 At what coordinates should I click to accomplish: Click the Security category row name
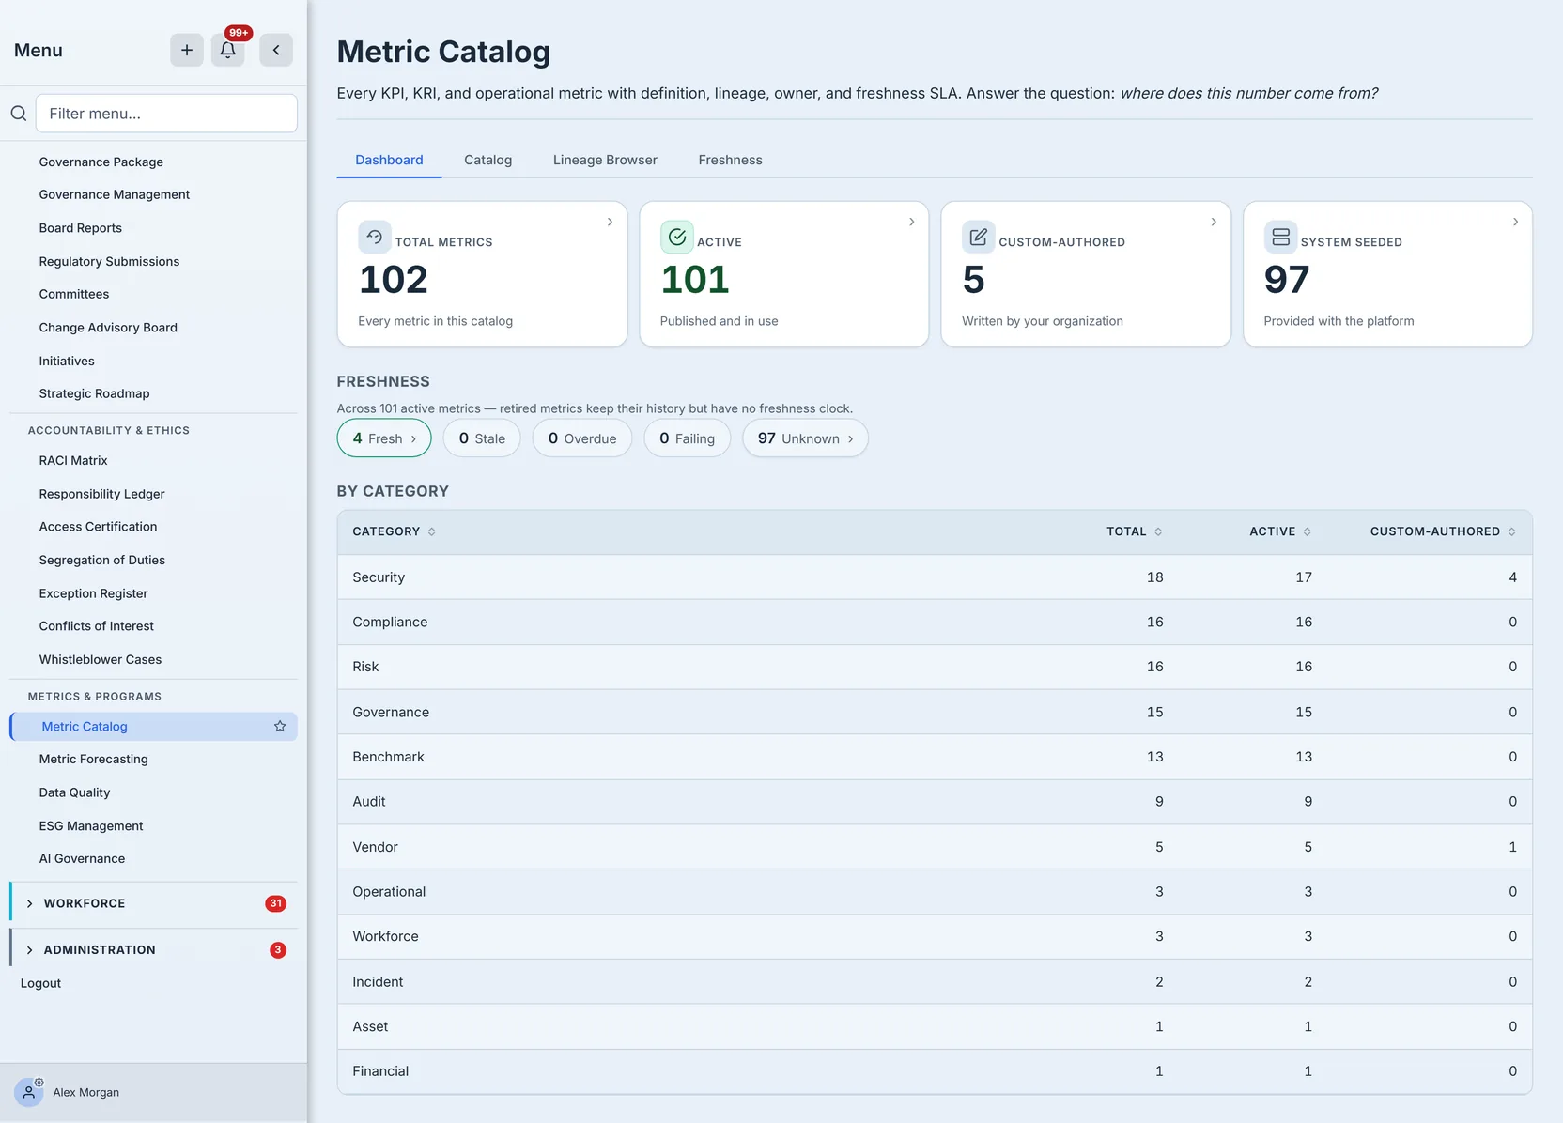(x=379, y=577)
